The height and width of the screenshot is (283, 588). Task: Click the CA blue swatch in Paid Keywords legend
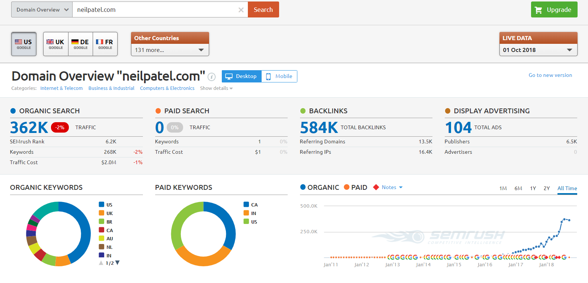click(x=246, y=204)
